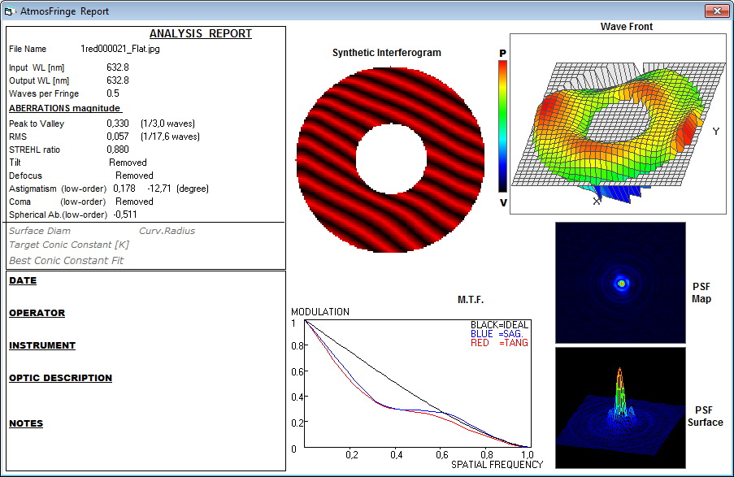Click the BLUE =SAG. legend entry
This screenshot has width=734, height=477.
tap(497, 334)
